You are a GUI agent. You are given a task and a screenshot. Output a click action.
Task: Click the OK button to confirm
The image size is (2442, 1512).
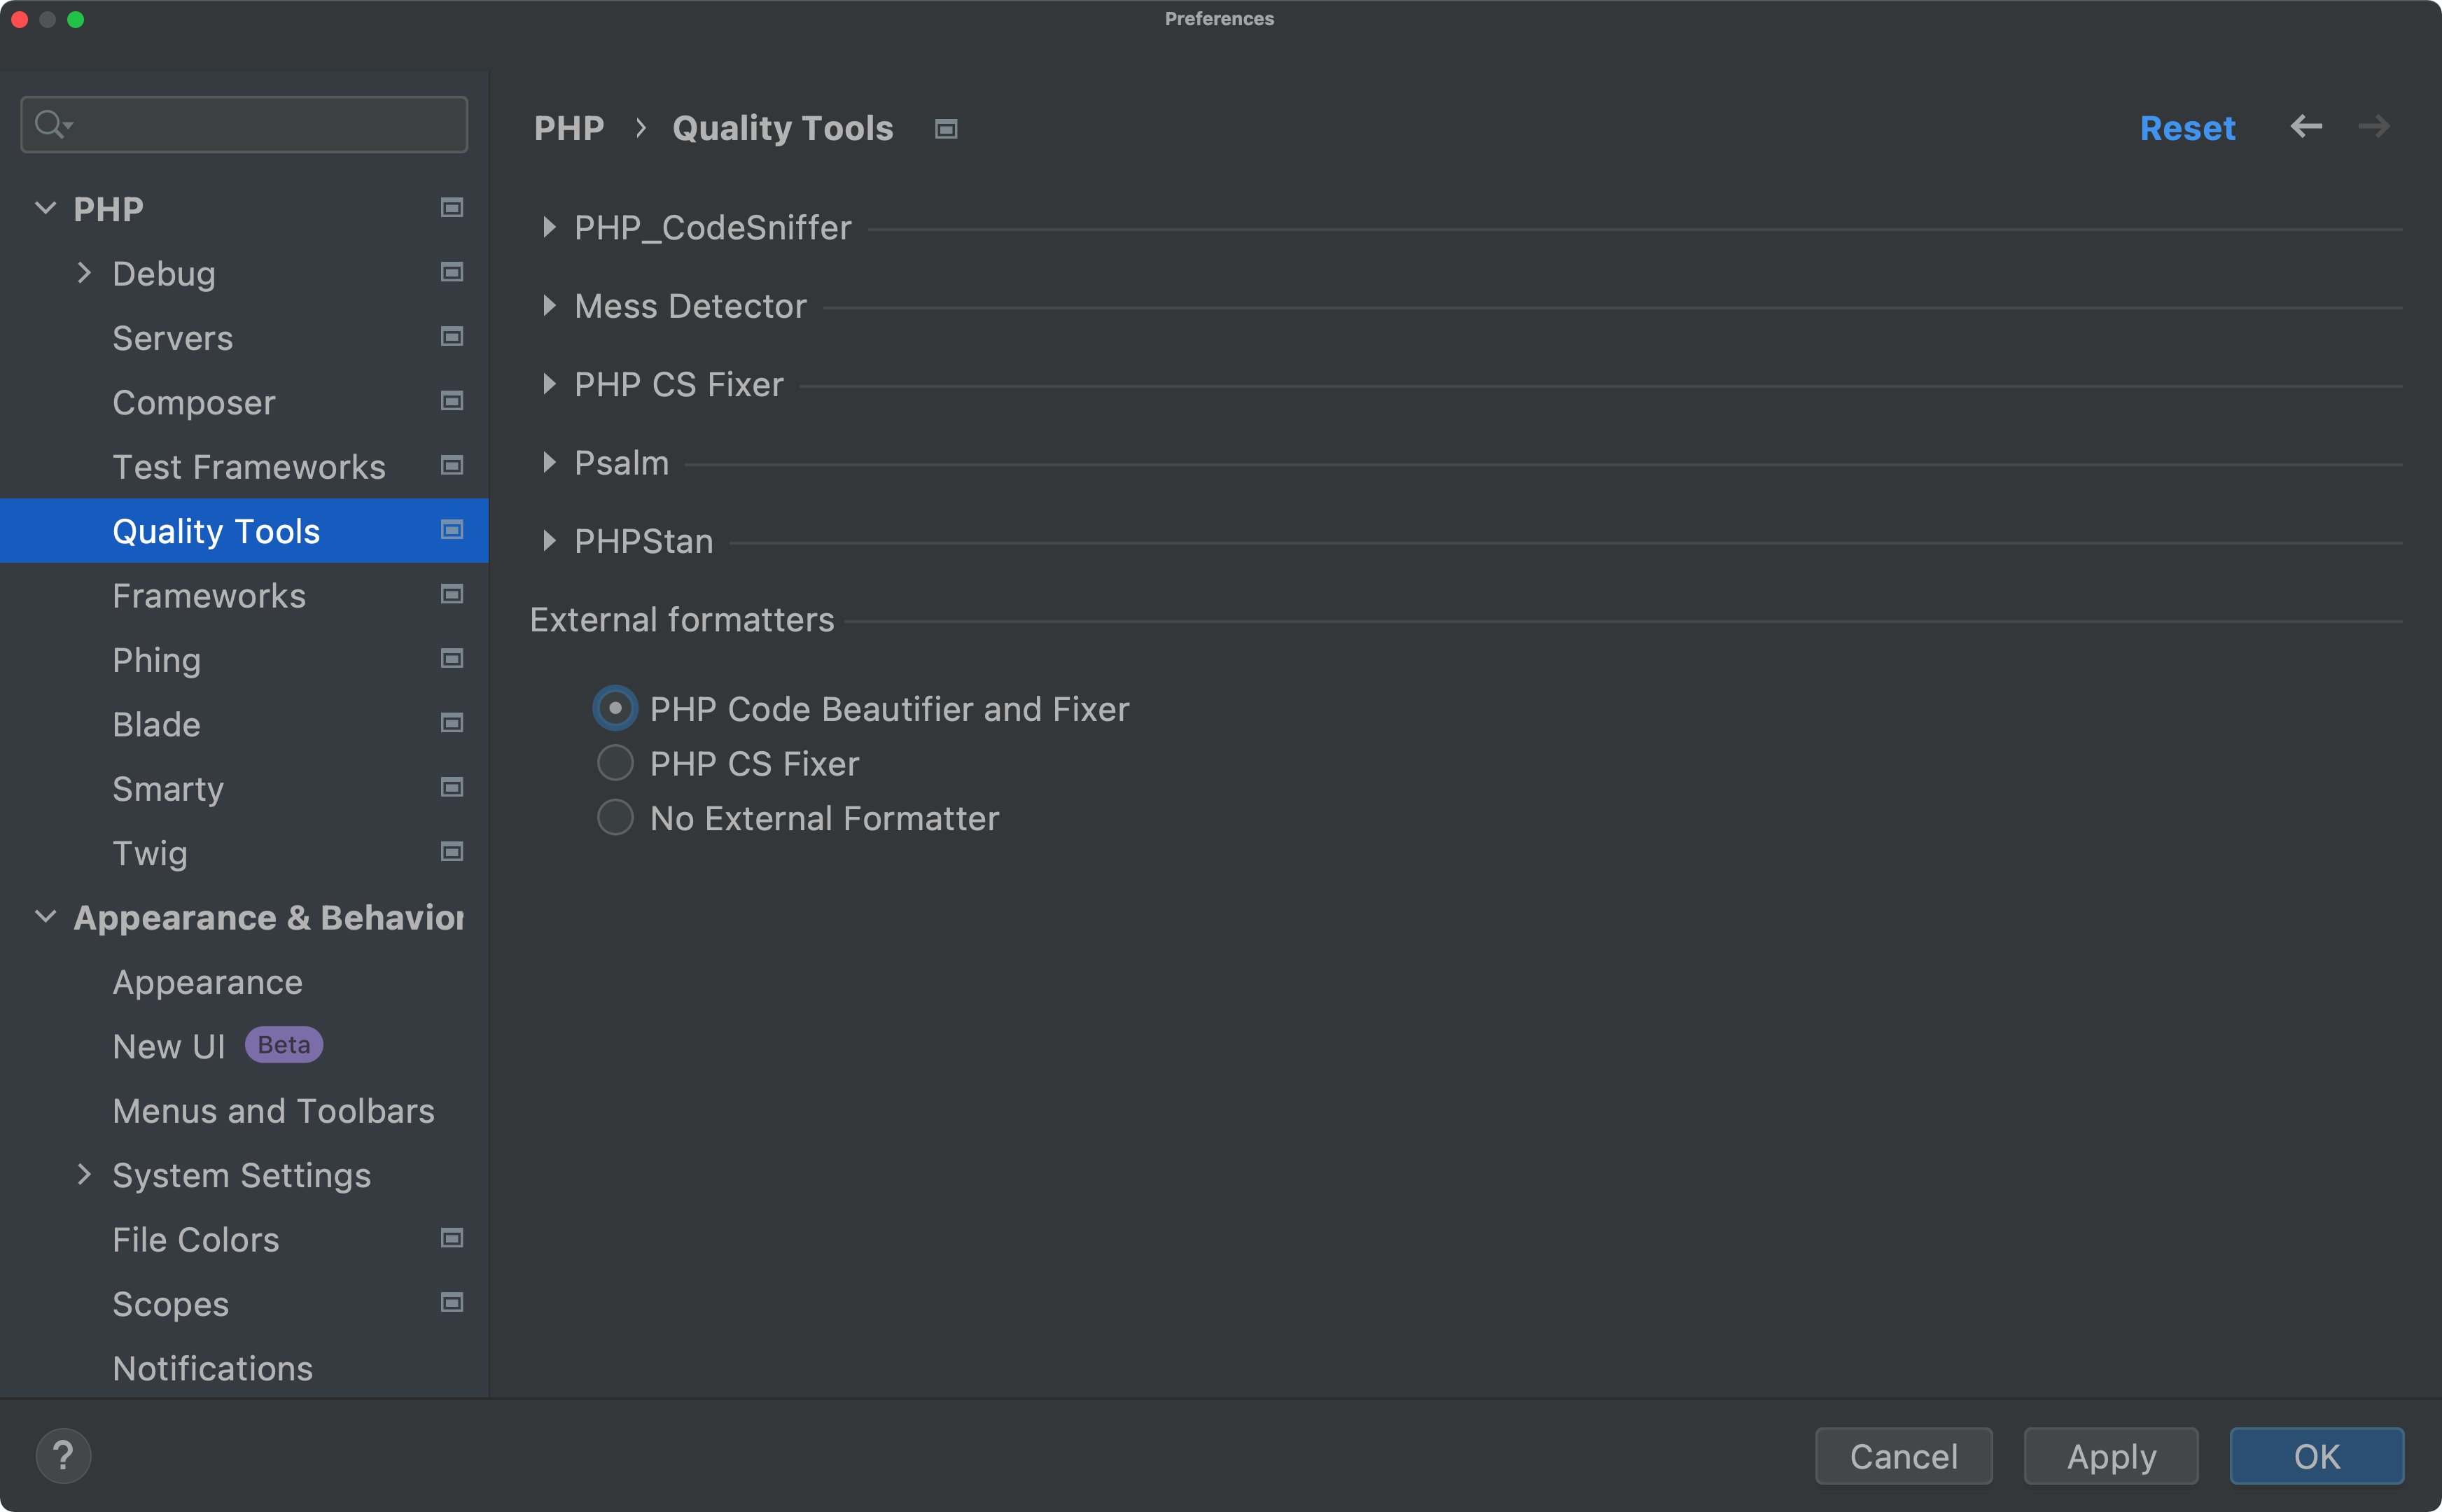pyautogui.click(x=2317, y=1456)
